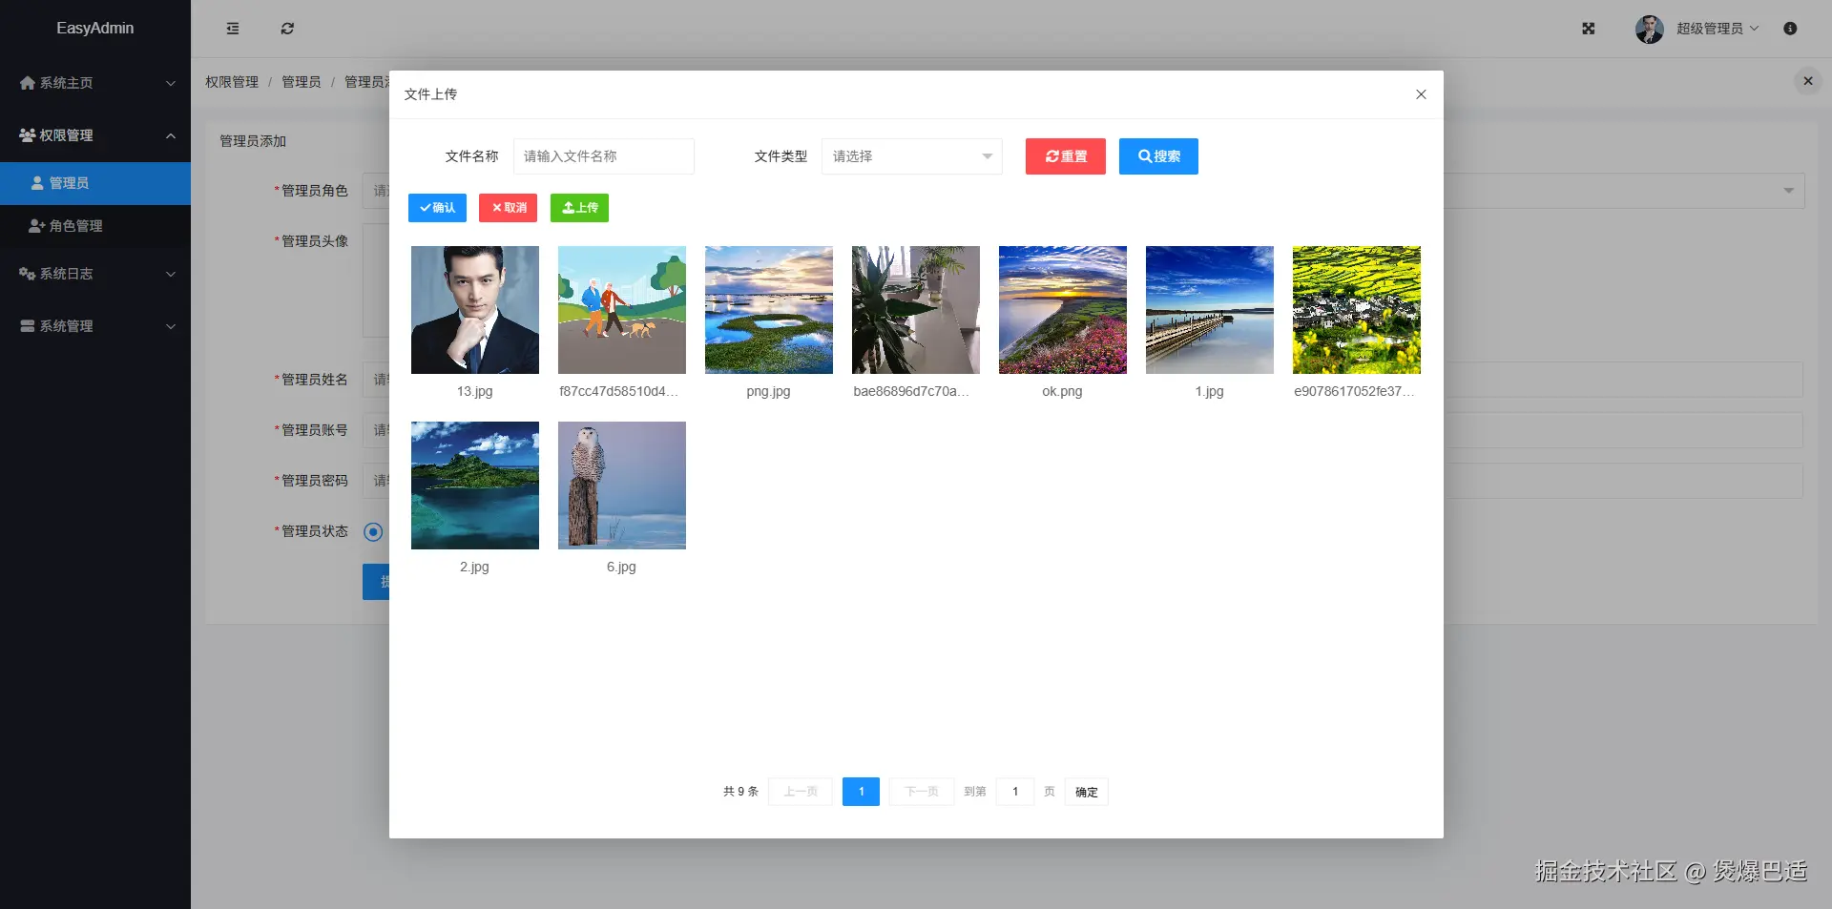1832x909 pixels.
Task: Focus the 文件名称 search input field
Action: click(x=604, y=156)
